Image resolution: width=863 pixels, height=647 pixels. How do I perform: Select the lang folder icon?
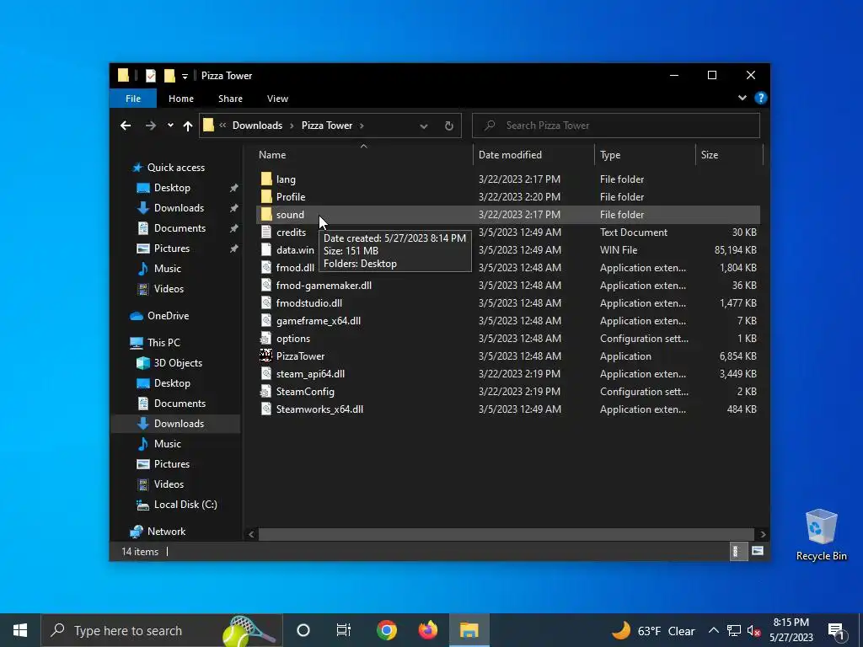click(x=266, y=179)
